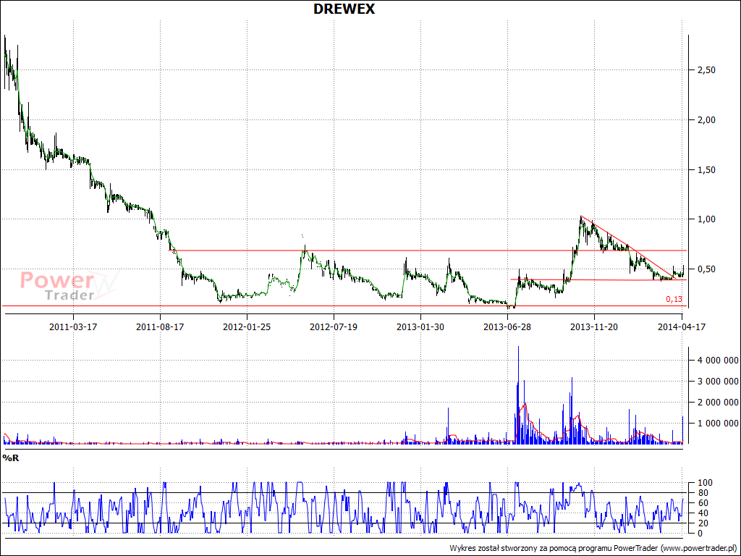The height and width of the screenshot is (556, 741).
Task: Select the 2012-07-19 date label
Action: 334,327
